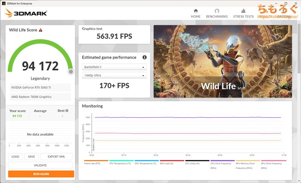
Task: Toggle the GPU Temperature legend series
Action: tap(147, 162)
